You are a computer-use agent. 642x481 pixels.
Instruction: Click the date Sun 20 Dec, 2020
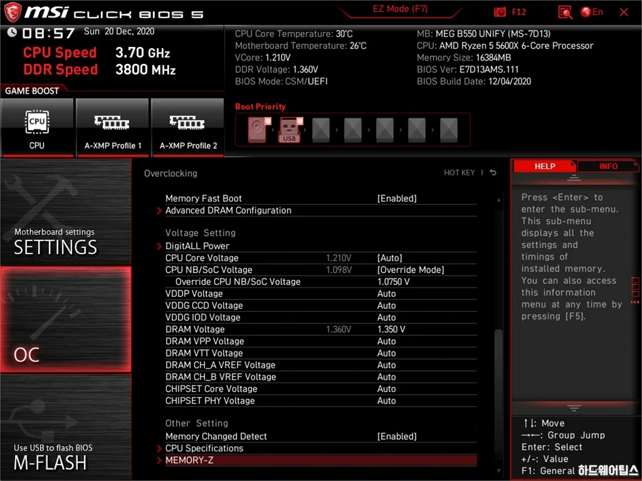(x=119, y=31)
